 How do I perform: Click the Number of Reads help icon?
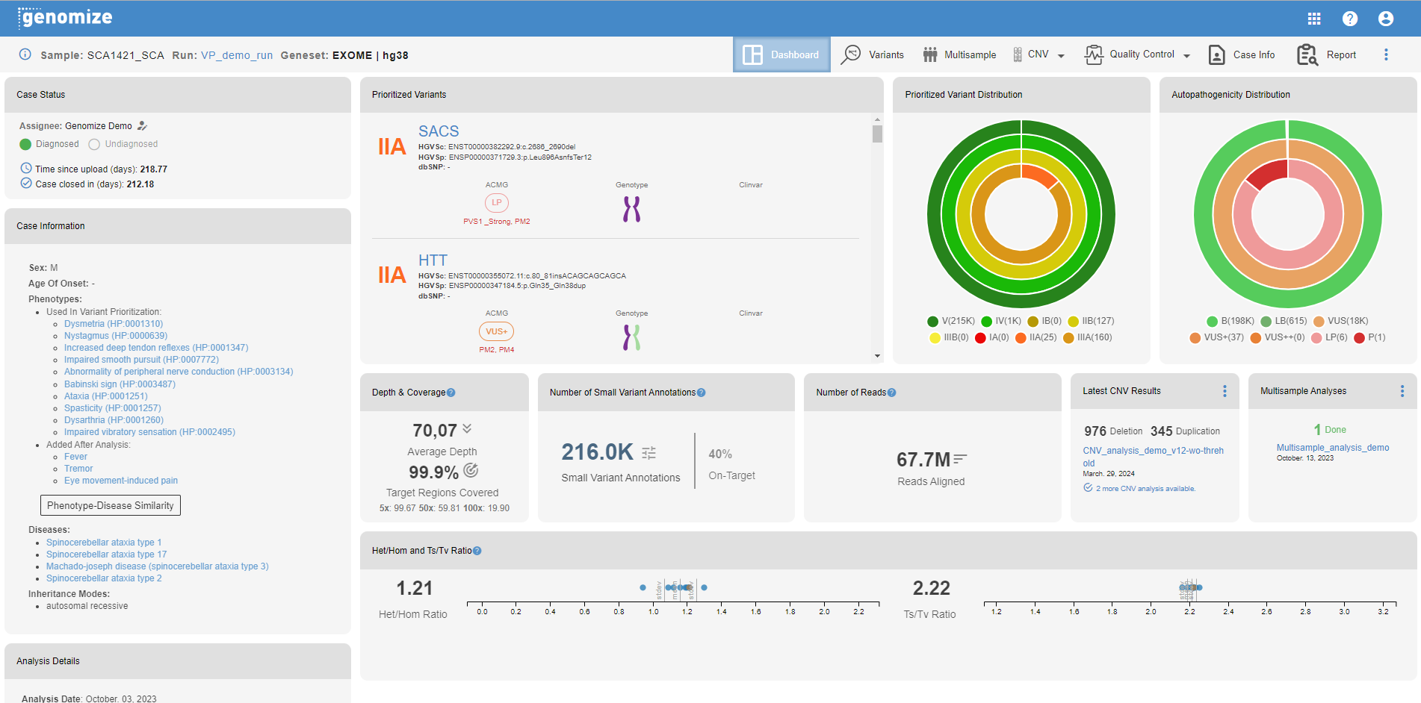(x=891, y=393)
